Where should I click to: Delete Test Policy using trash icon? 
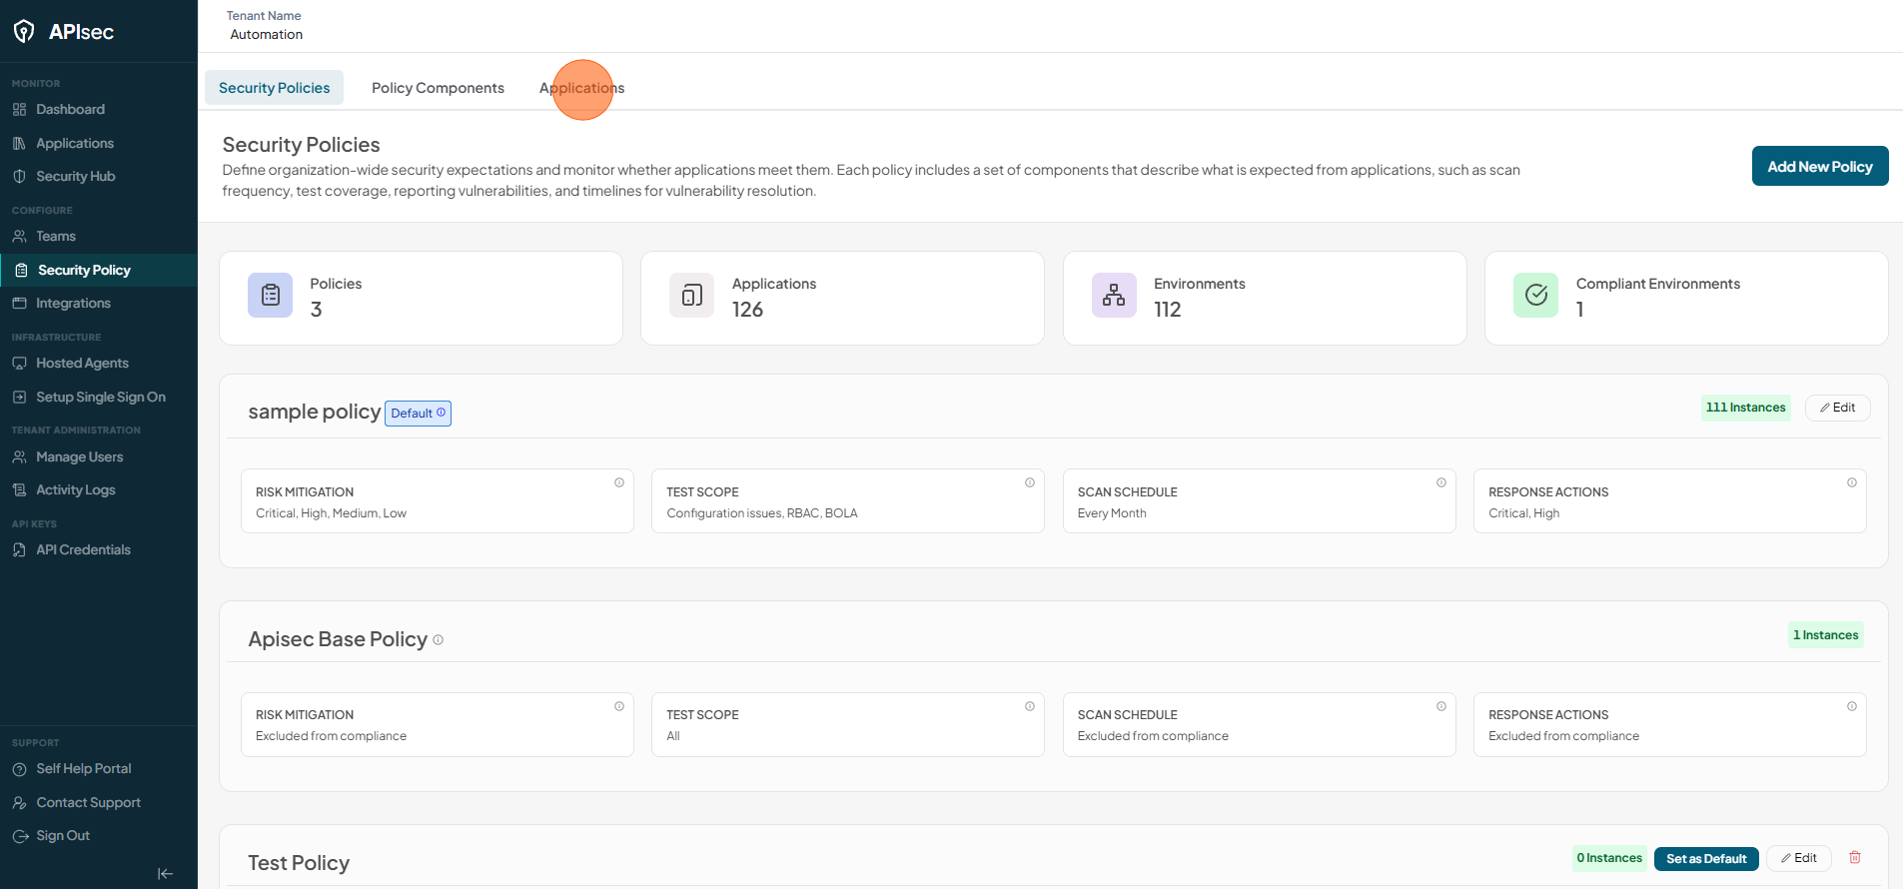pyautogui.click(x=1855, y=857)
